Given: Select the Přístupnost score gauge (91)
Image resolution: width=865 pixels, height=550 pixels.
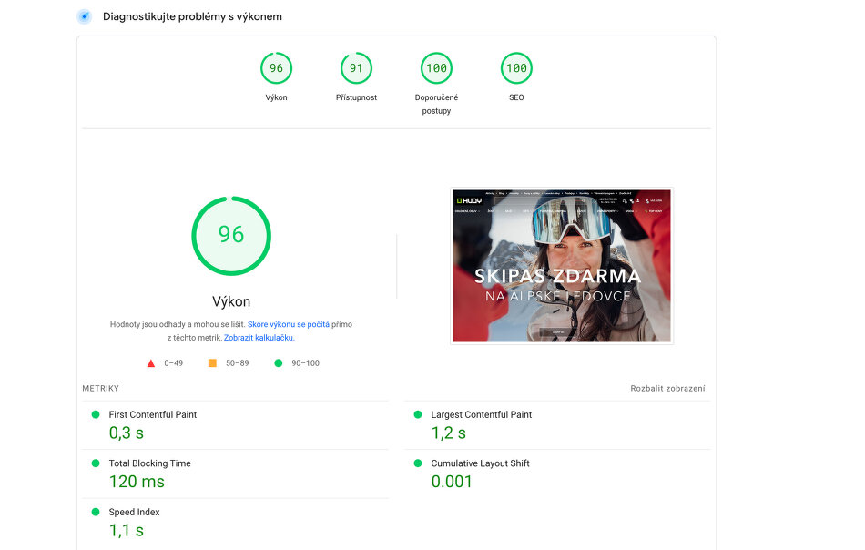Looking at the screenshot, I should (x=356, y=68).
